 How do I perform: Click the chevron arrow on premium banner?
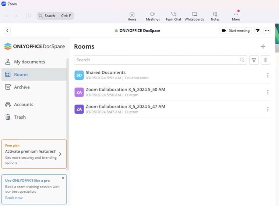pos(60,154)
